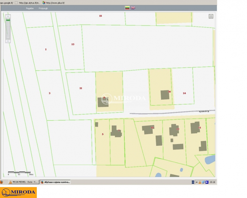Click the blue play icon in system tray
The height and width of the screenshot is (198, 247).
coord(207,182)
